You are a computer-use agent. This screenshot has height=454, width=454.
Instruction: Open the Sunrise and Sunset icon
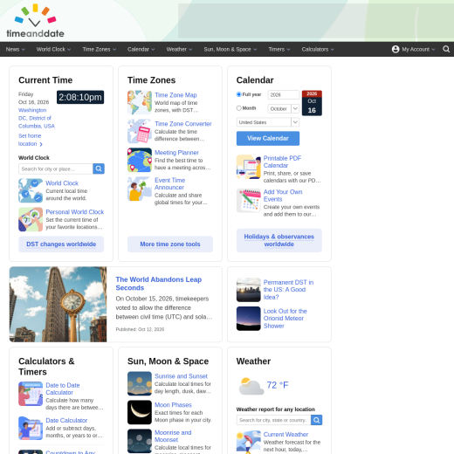pos(140,383)
